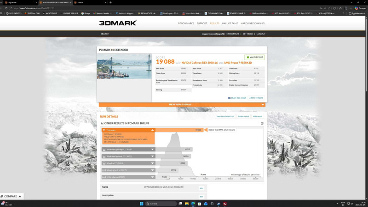This screenshot has height=207, width=368.
Task: Expand the COMPARE panel
Action: point(12,196)
